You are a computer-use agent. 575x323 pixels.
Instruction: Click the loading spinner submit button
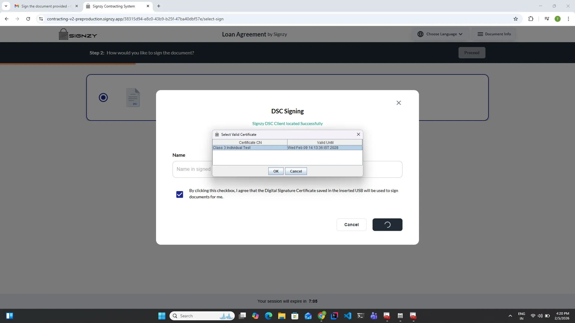click(x=387, y=225)
